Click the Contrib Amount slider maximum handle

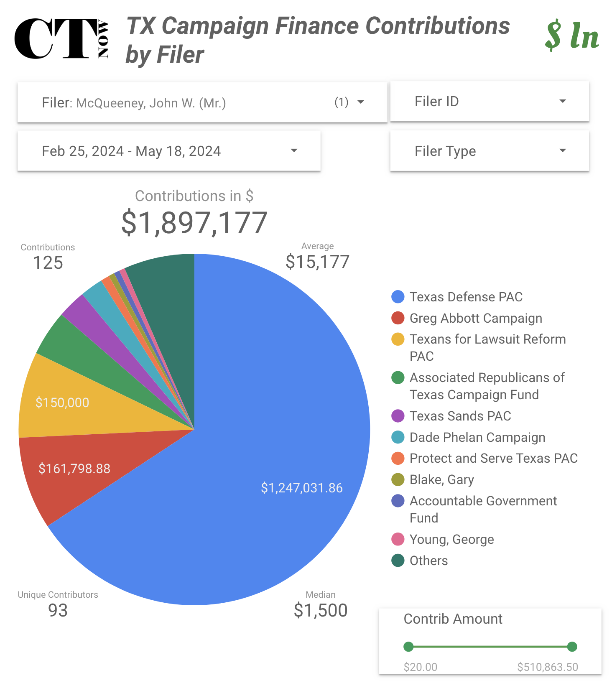coord(572,647)
